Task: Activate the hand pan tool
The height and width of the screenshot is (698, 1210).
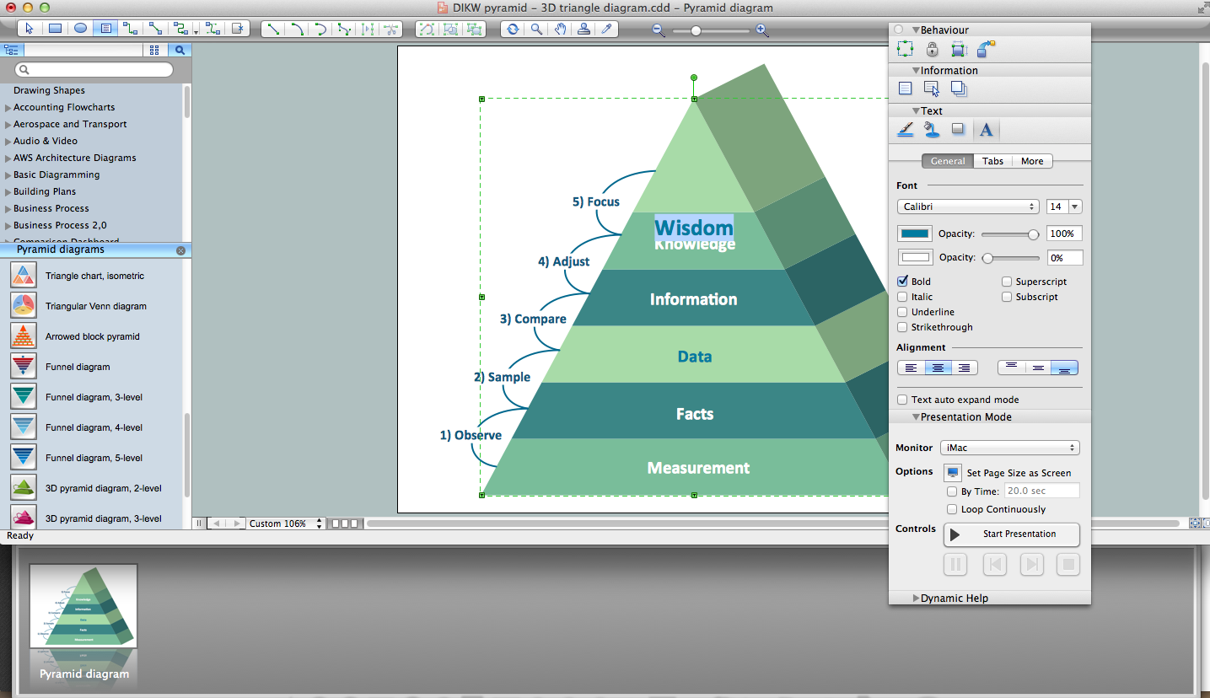Action: 560,29
